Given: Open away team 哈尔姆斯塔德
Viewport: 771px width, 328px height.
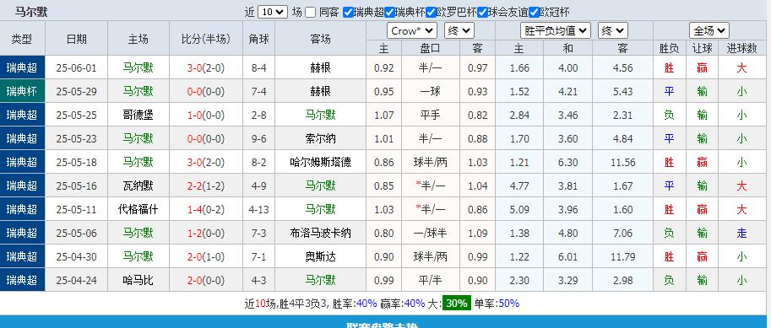Looking at the screenshot, I should [321, 162].
